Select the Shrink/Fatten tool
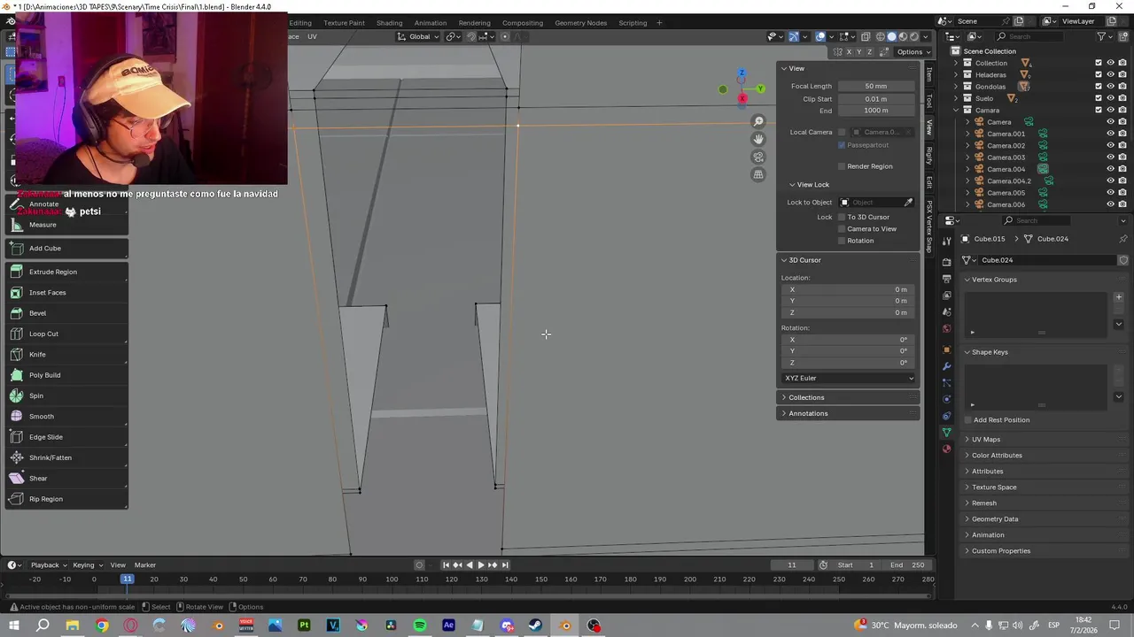The height and width of the screenshot is (637, 1134). 66,457
